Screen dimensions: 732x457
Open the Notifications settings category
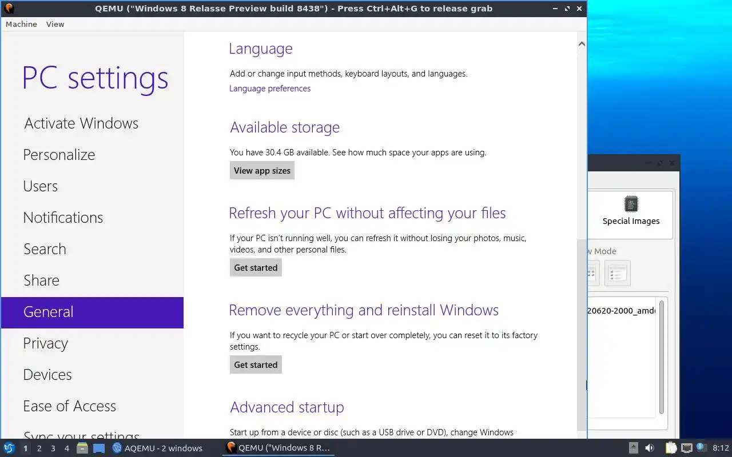63,218
